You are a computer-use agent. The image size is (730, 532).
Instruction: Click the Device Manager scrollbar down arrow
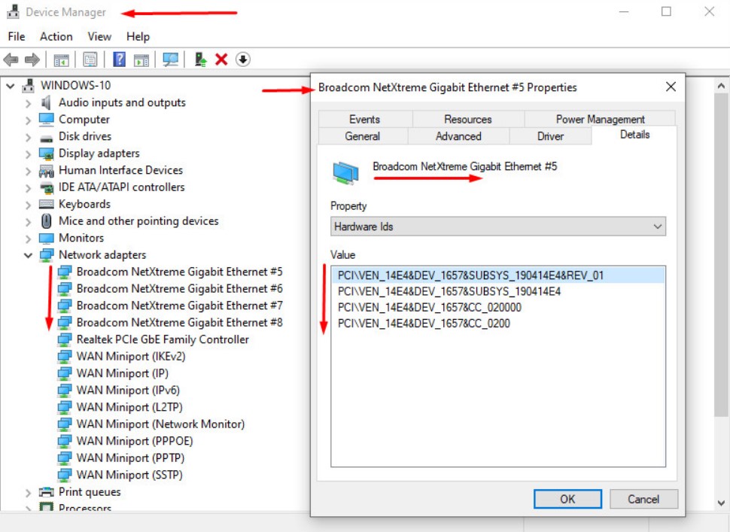click(721, 503)
